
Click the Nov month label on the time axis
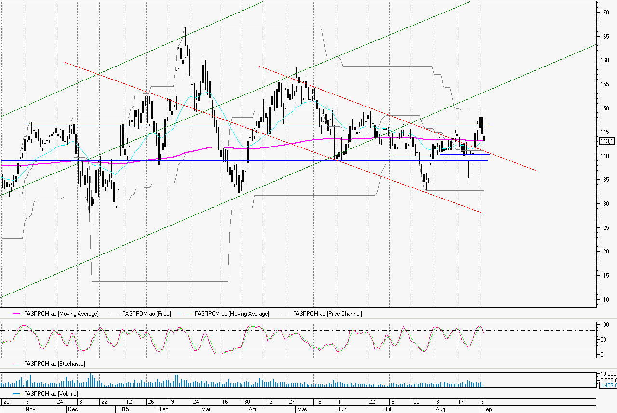[30, 409]
